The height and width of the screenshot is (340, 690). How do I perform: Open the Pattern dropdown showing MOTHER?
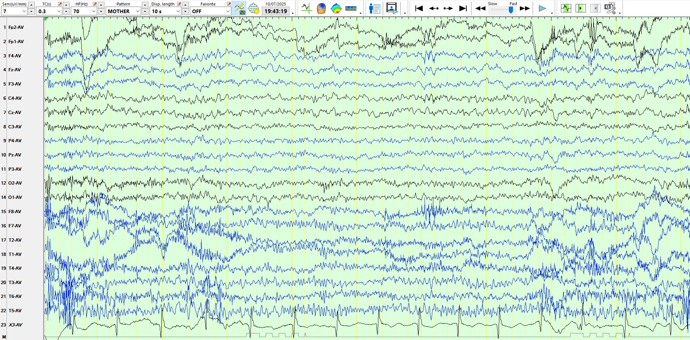(123, 11)
